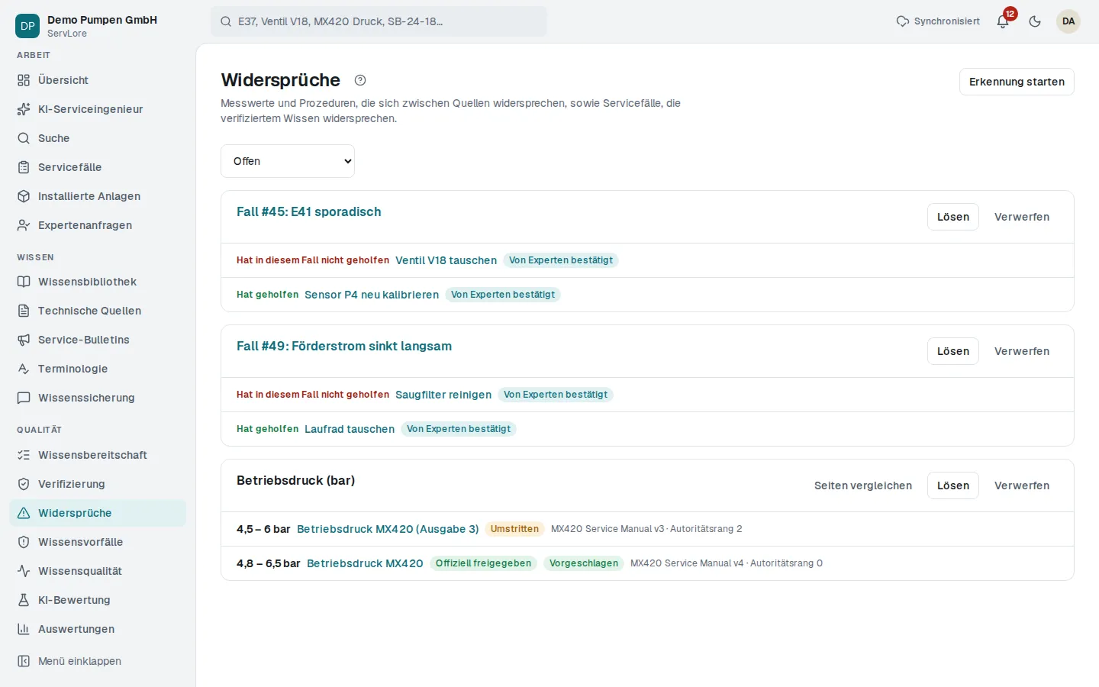1099x687 pixels.
Task: Open Sensor P4 neu kalibrieren link
Action: click(372, 295)
